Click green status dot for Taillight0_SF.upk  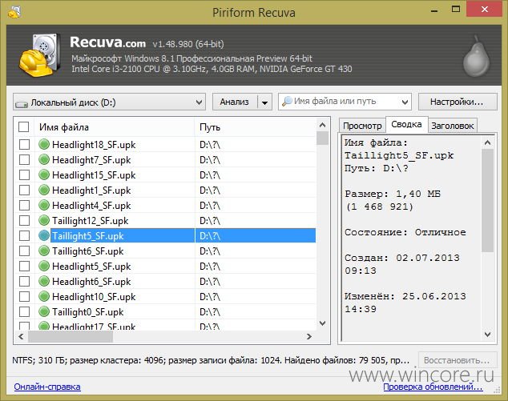44,311
